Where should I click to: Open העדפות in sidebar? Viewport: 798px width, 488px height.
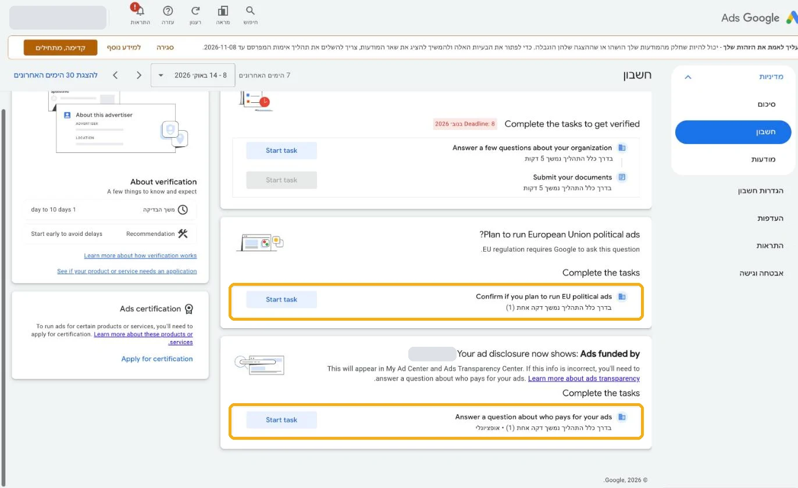point(770,218)
